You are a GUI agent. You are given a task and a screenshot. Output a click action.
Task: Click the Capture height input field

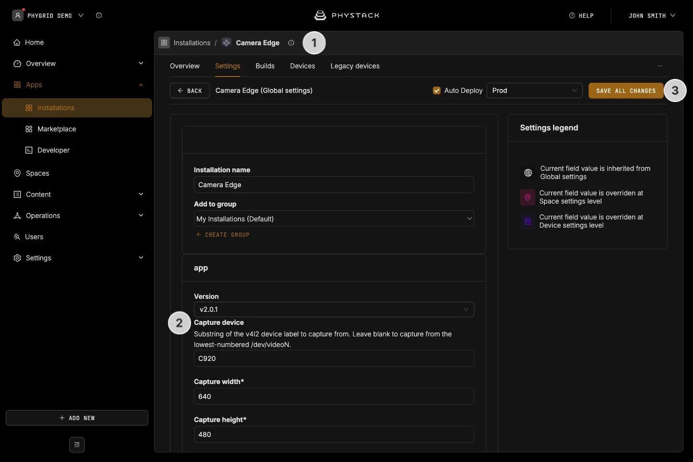pyautogui.click(x=334, y=435)
